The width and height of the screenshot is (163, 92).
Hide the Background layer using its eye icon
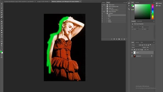click(132, 56)
